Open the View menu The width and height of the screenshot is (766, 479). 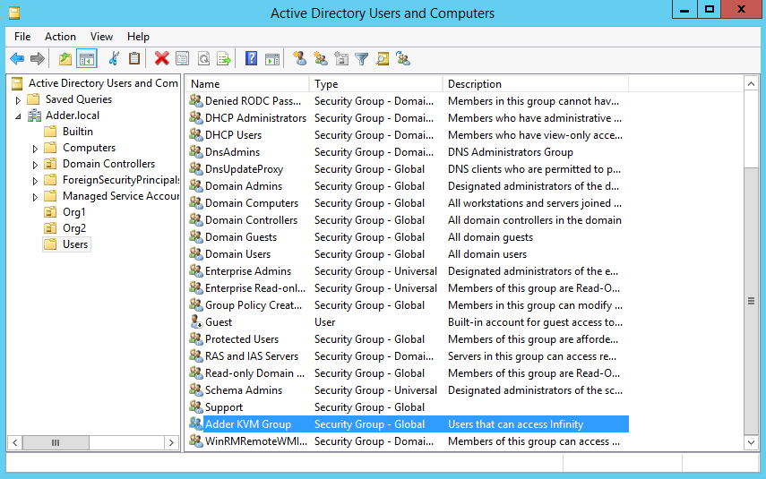101,37
